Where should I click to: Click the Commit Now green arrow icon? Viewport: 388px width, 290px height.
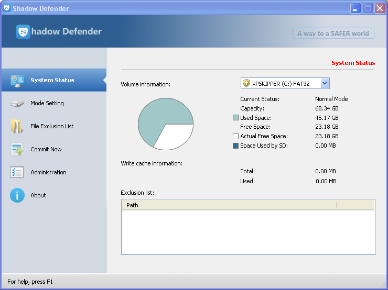(17, 149)
